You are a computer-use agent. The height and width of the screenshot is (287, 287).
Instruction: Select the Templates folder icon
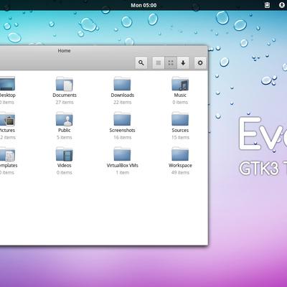[7, 154]
